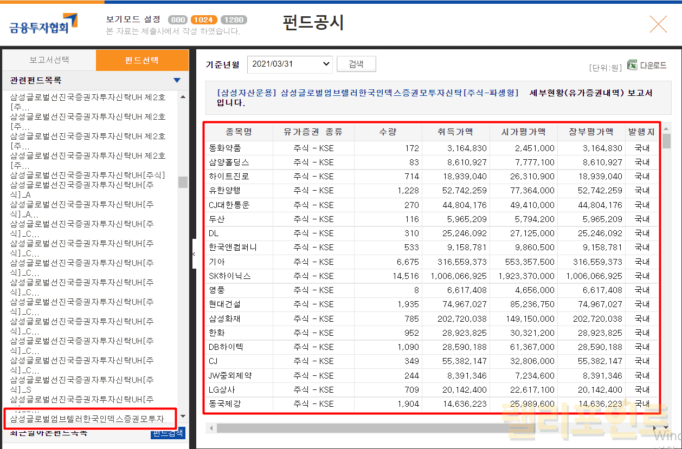
Task: Click the 펀드검색 button
Action: click(168, 433)
